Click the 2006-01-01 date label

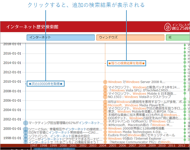12,101
